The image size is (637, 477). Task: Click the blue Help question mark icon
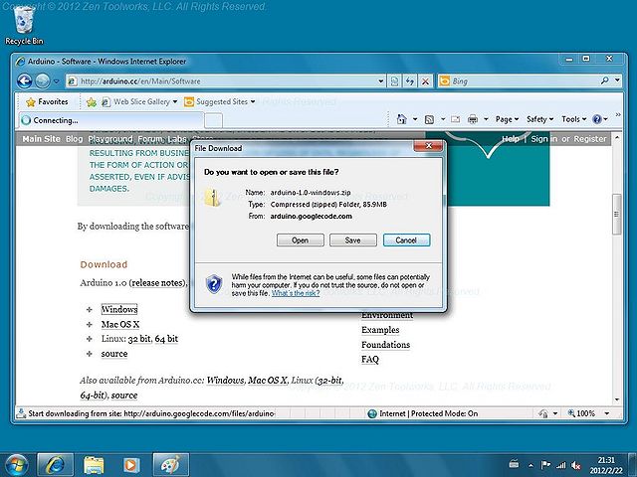click(x=597, y=119)
